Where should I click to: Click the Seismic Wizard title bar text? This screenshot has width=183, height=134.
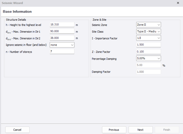click(x=12, y=3)
